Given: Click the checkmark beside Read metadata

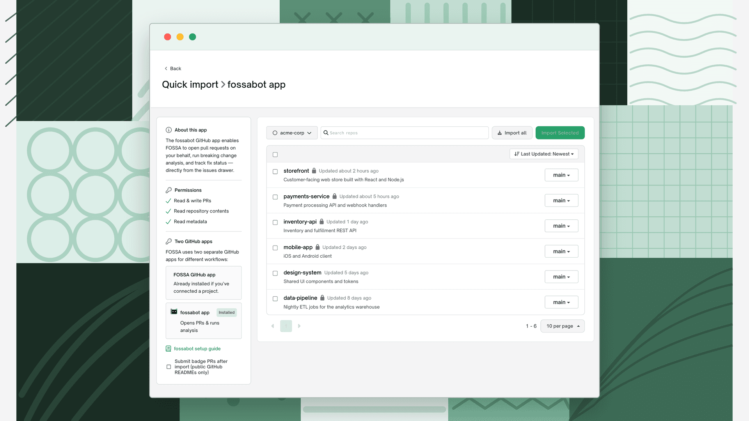Looking at the screenshot, I should [168, 222].
